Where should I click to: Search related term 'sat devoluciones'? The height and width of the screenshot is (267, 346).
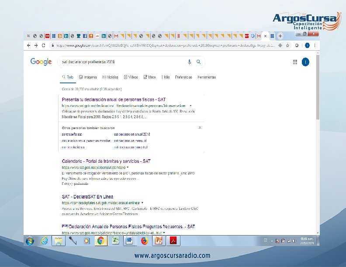pyautogui.click(x=73, y=147)
